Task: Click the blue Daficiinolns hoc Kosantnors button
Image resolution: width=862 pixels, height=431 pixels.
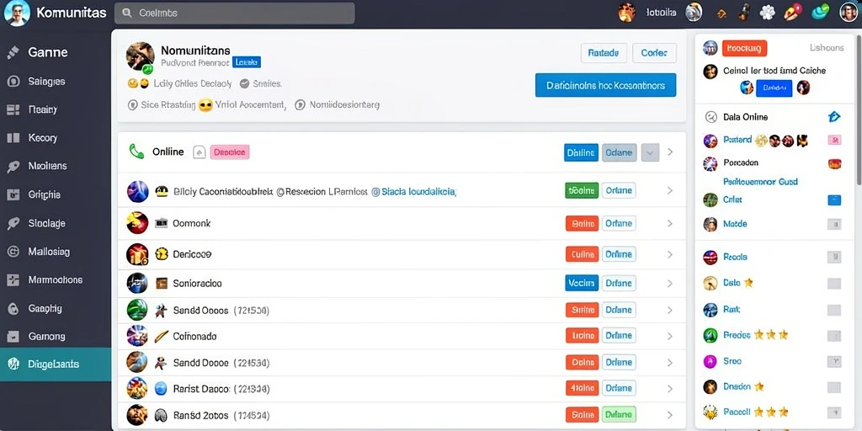Action: pyautogui.click(x=605, y=86)
